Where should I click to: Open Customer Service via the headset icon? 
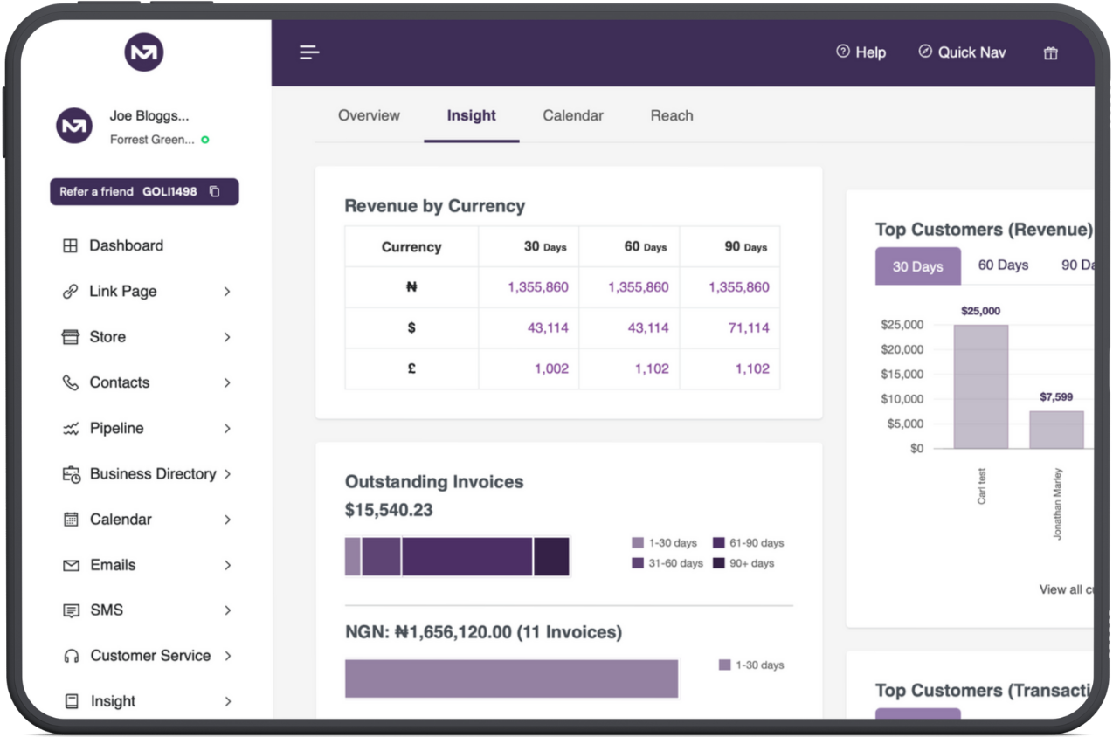pyautogui.click(x=70, y=655)
